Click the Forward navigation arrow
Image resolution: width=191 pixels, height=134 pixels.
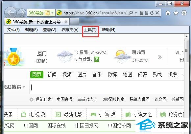22,13
